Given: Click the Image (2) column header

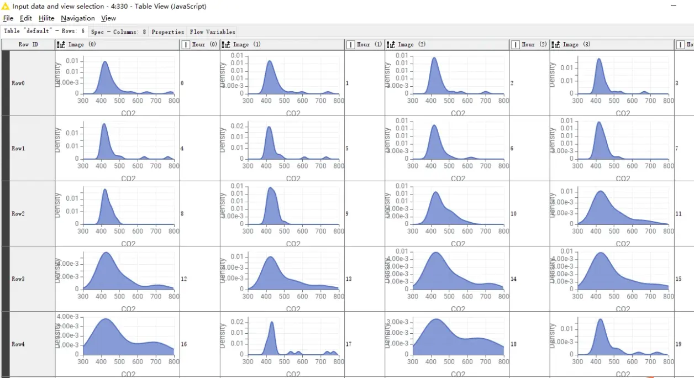Looking at the screenshot, I should [447, 44].
